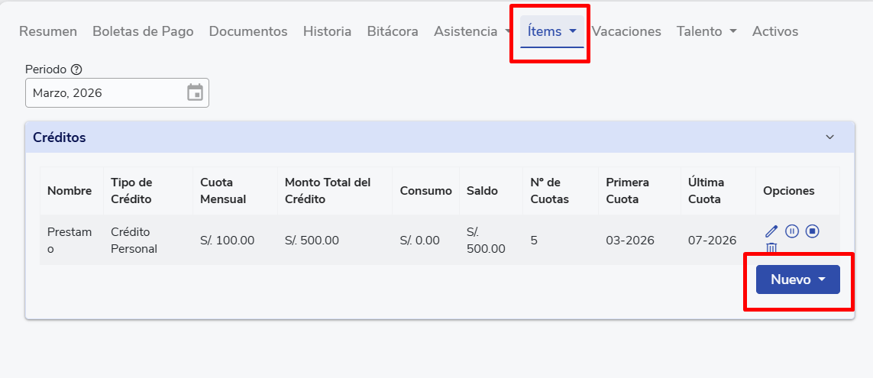The width and height of the screenshot is (873, 378).
Task: Collapse the Créditos panel using chevron
Action: click(829, 137)
